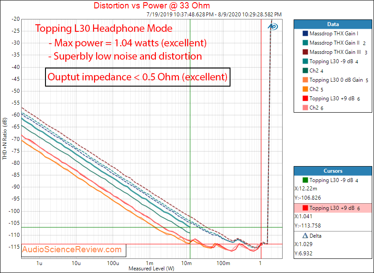Click the -80 tick on the y-axis
374x273 pixels.
click(x=15, y=163)
